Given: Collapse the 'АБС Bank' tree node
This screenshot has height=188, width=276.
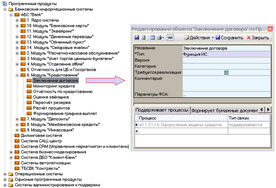Looking at the screenshot, I should coord(11,15).
